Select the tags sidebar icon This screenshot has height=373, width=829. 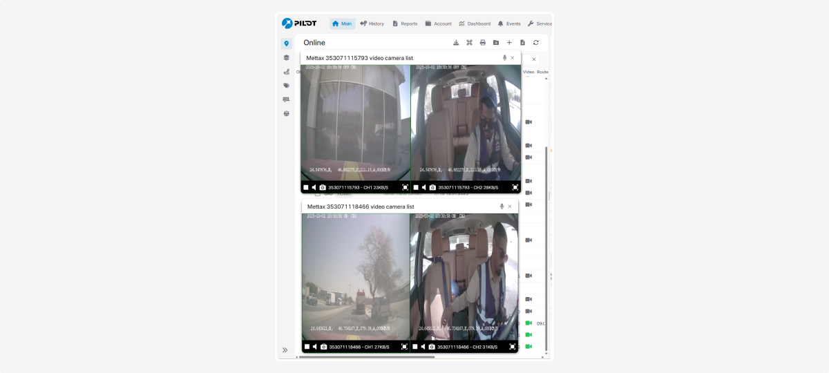(286, 86)
